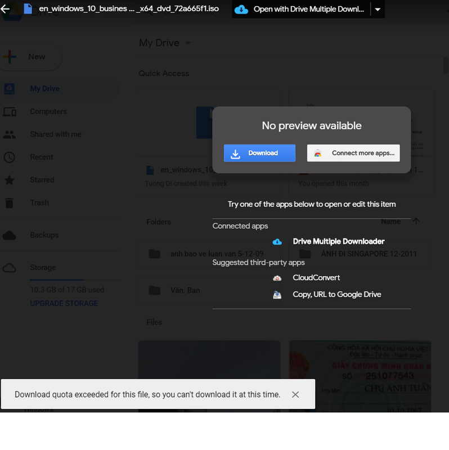Open Backups

tap(44, 235)
